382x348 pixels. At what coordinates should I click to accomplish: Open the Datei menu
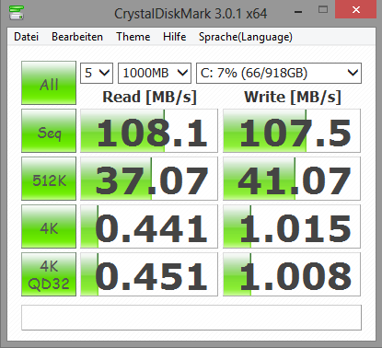point(27,37)
